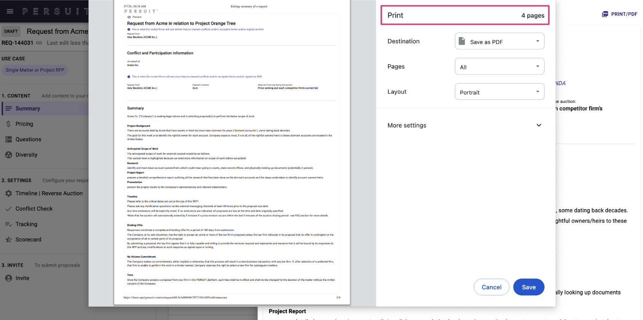The image size is (643, 320).
Task: Open Conflict Check settings
Action: (34, 209)
